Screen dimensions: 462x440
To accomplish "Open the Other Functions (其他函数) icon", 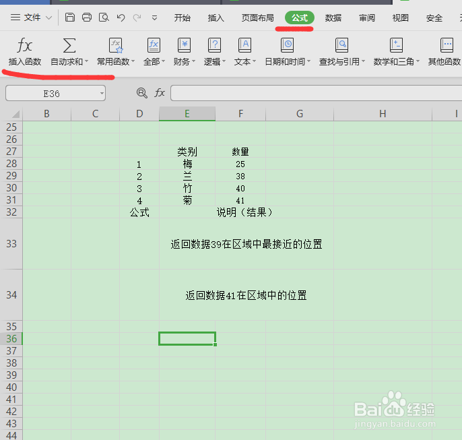I will click(447, 45).
